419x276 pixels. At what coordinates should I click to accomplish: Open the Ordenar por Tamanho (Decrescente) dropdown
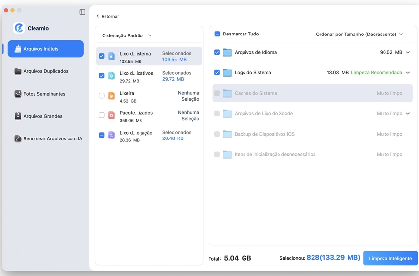tap(359, 34)
